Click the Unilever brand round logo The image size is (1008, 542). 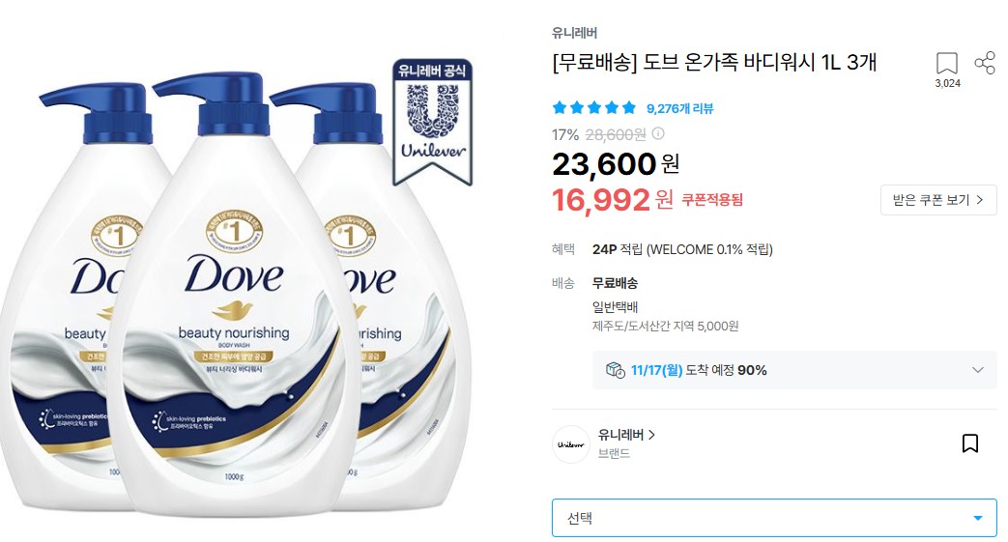coord(570,444)
